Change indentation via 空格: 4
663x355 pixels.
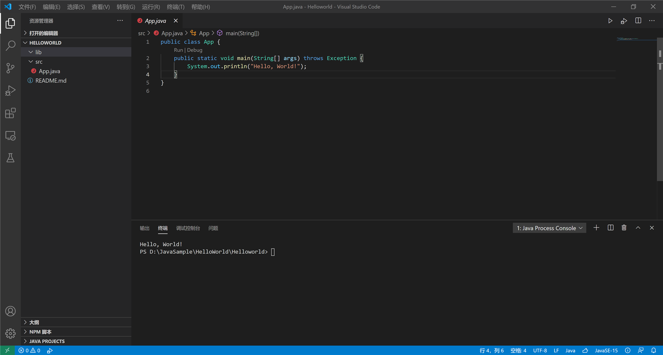click(x=518, y=351)
